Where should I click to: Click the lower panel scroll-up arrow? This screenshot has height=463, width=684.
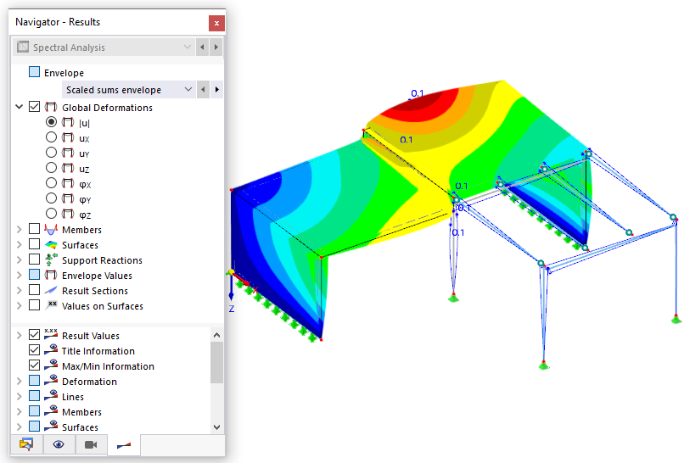216,335
